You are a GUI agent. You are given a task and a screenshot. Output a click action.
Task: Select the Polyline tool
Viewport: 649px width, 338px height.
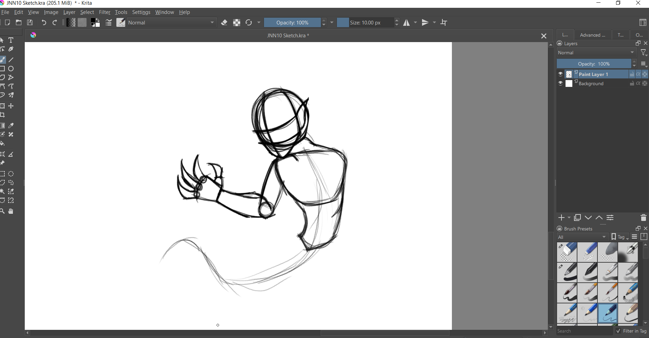click(x=11, y=77)
